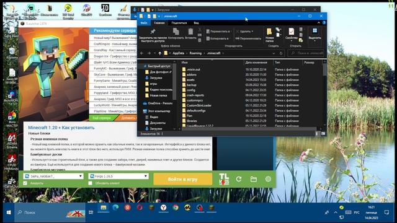397x223 pixels.
Task: Switch to details view toggle in Explorer
Action: click(317, 134)
